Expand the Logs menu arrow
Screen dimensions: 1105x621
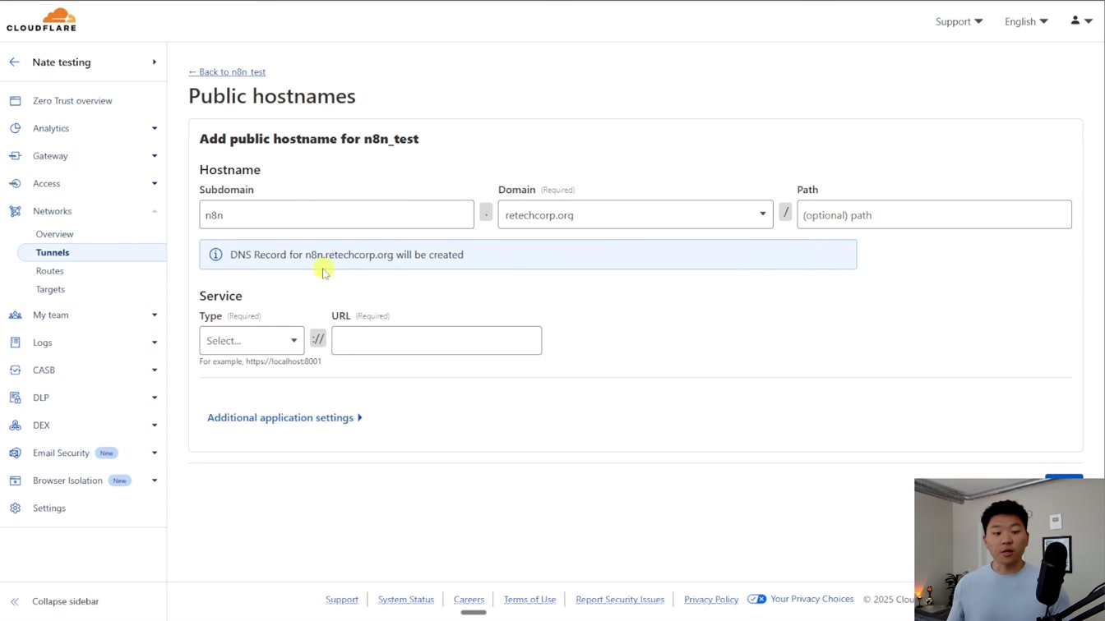click(154, 343)
